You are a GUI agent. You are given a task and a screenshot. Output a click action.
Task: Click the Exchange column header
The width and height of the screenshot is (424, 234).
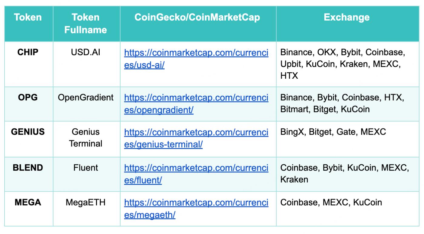click(x=346, y=18)
